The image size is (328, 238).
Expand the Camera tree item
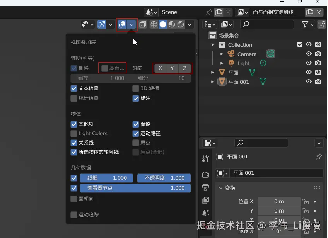[x=222, y=54]
